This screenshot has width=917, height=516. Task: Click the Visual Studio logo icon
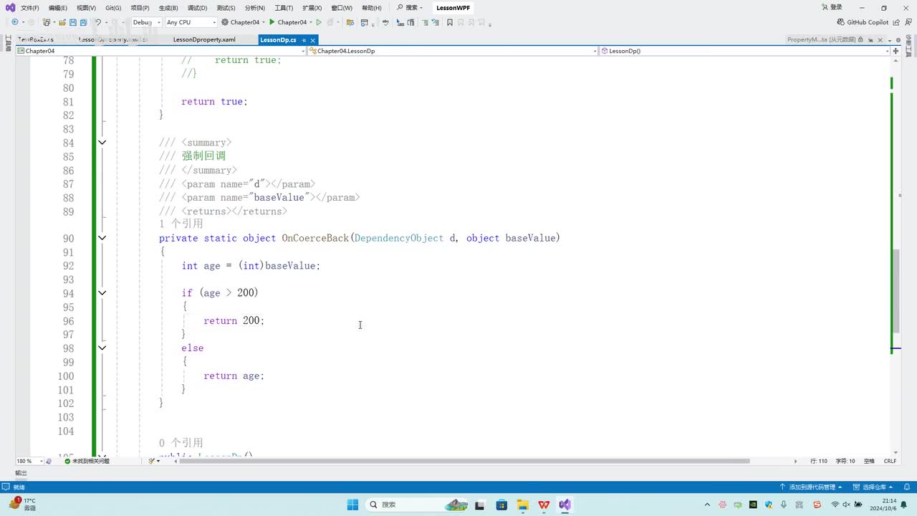[x=10, y=8]
